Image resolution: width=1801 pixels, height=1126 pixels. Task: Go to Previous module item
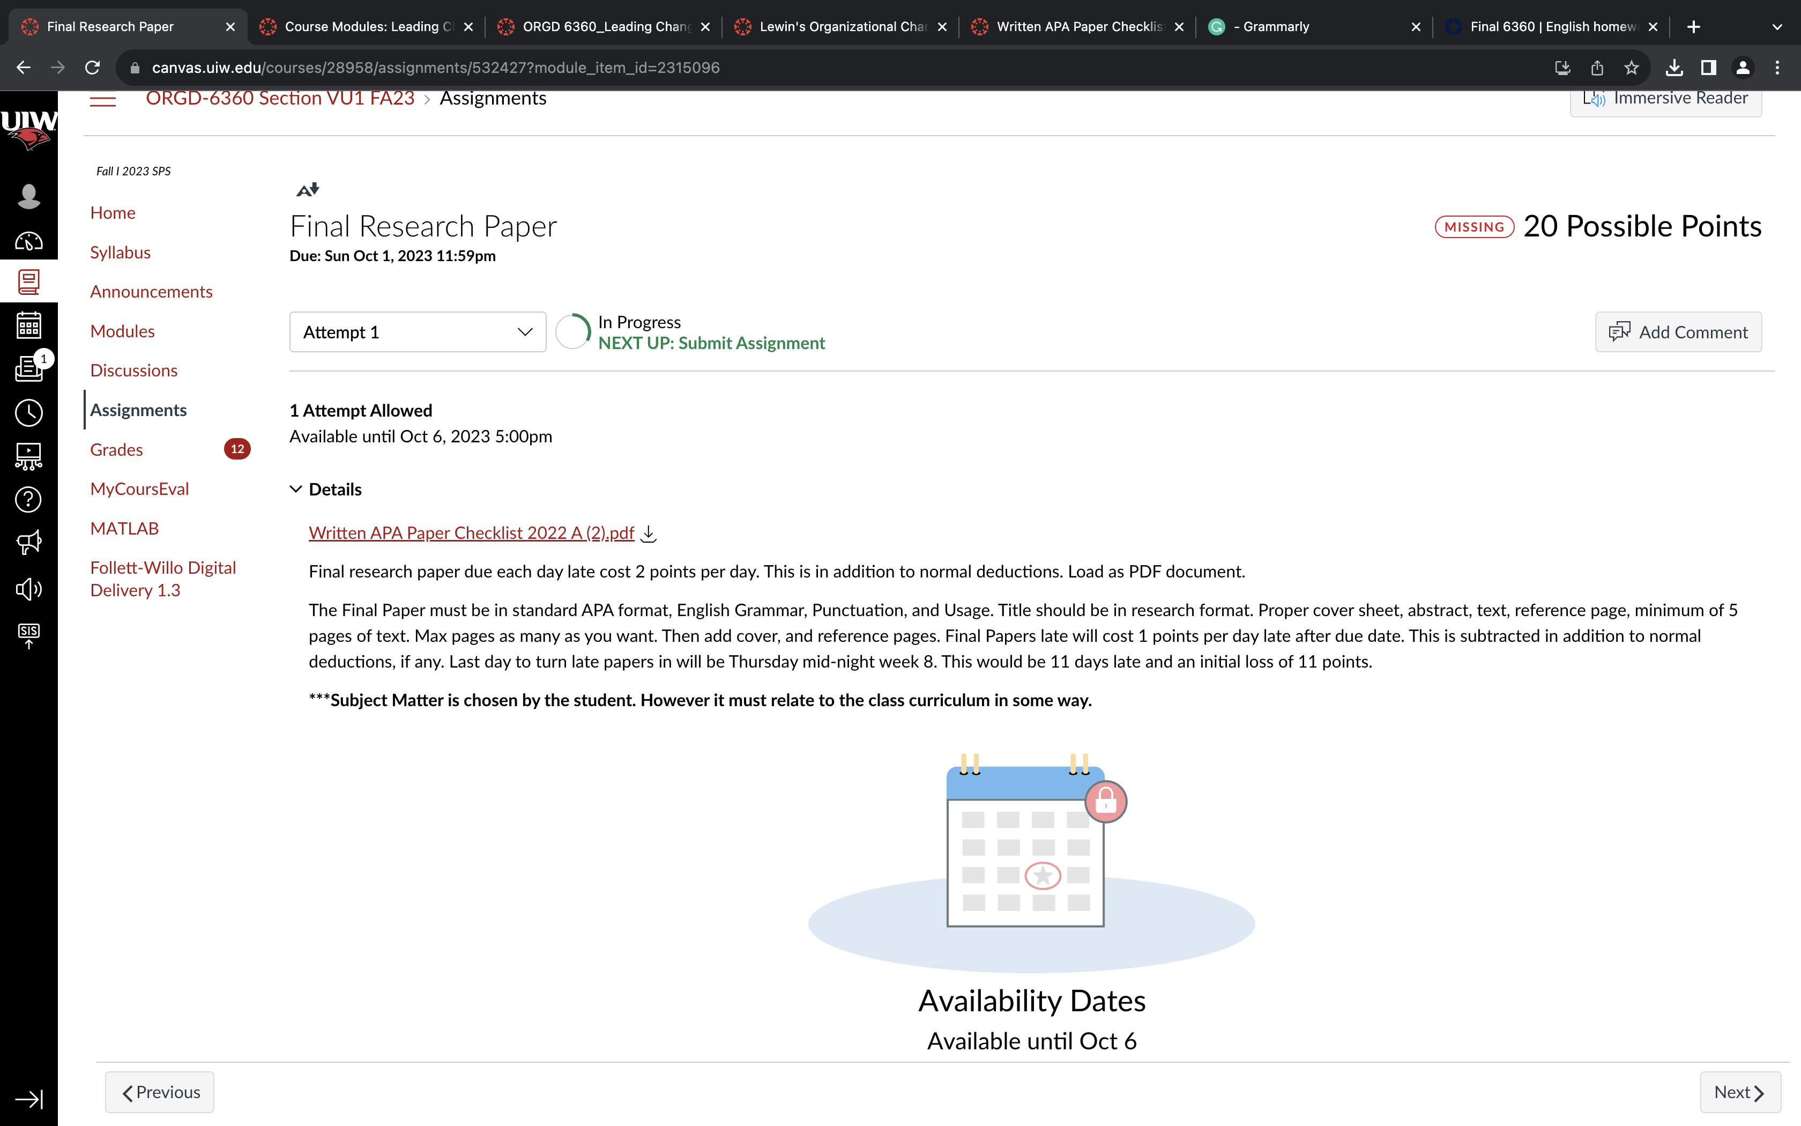click(x=159, y=1093)
